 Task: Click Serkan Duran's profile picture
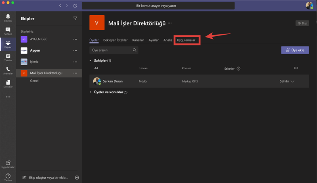pyautogui.click(x=97, y=81)
